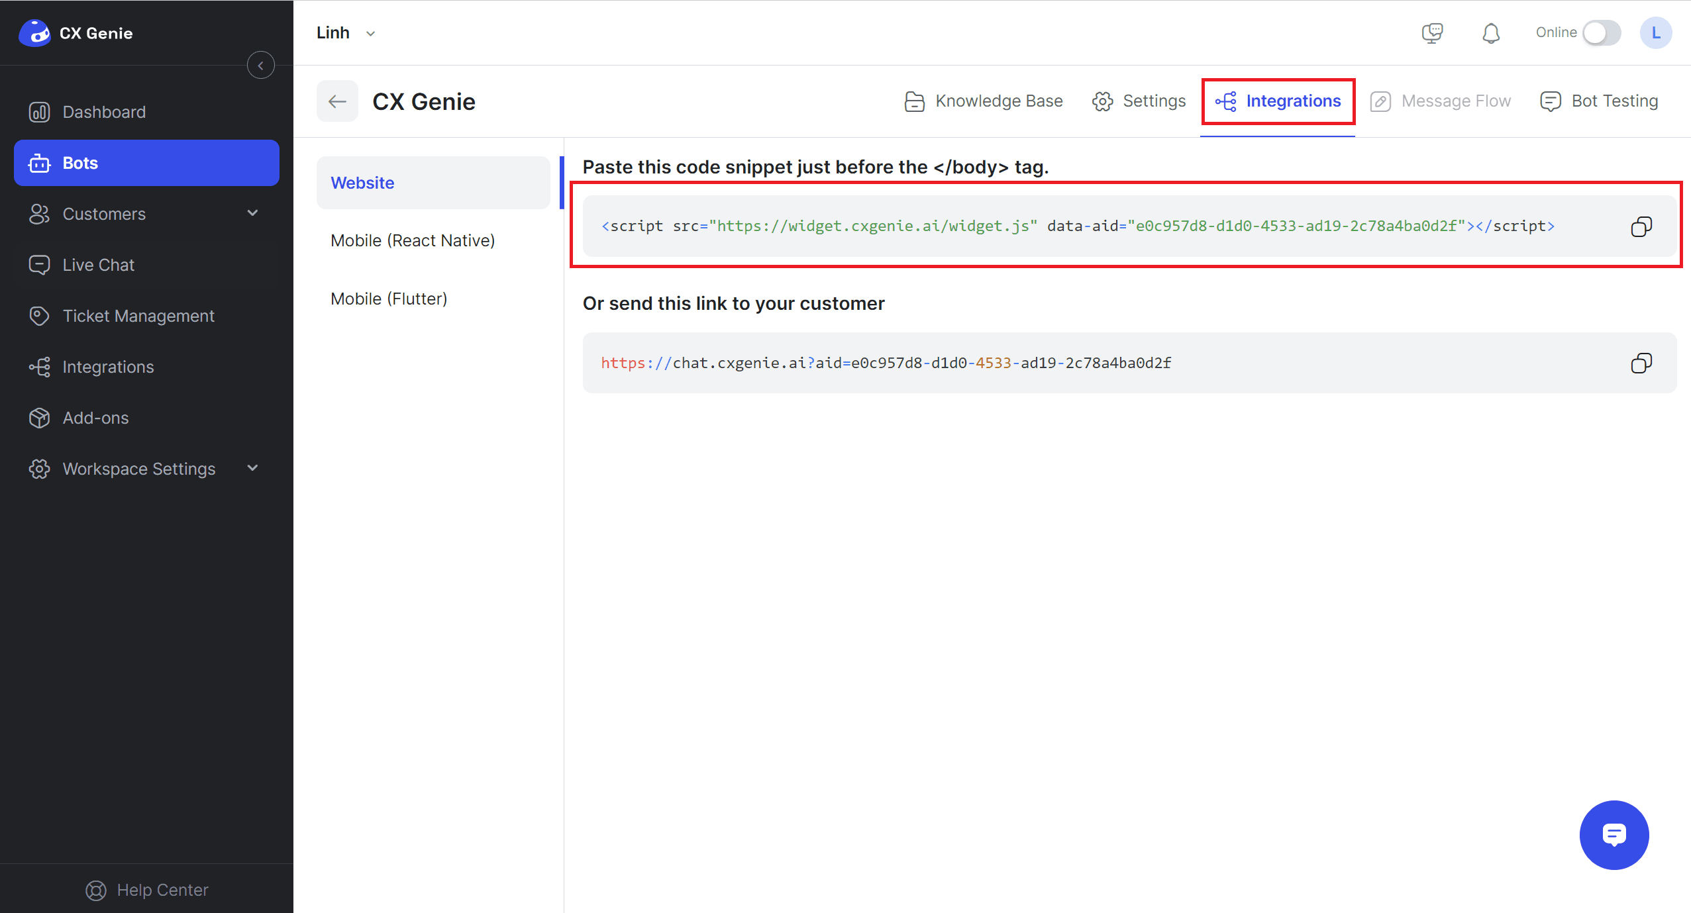Open the Help Center link
This screenshot has height=913, width=1691.
[x=147, y=890]
